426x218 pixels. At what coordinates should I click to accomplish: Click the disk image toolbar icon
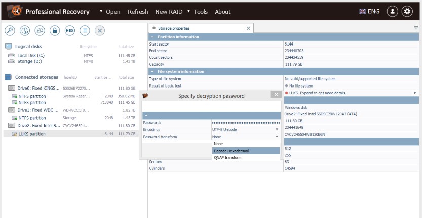(40, 31)
